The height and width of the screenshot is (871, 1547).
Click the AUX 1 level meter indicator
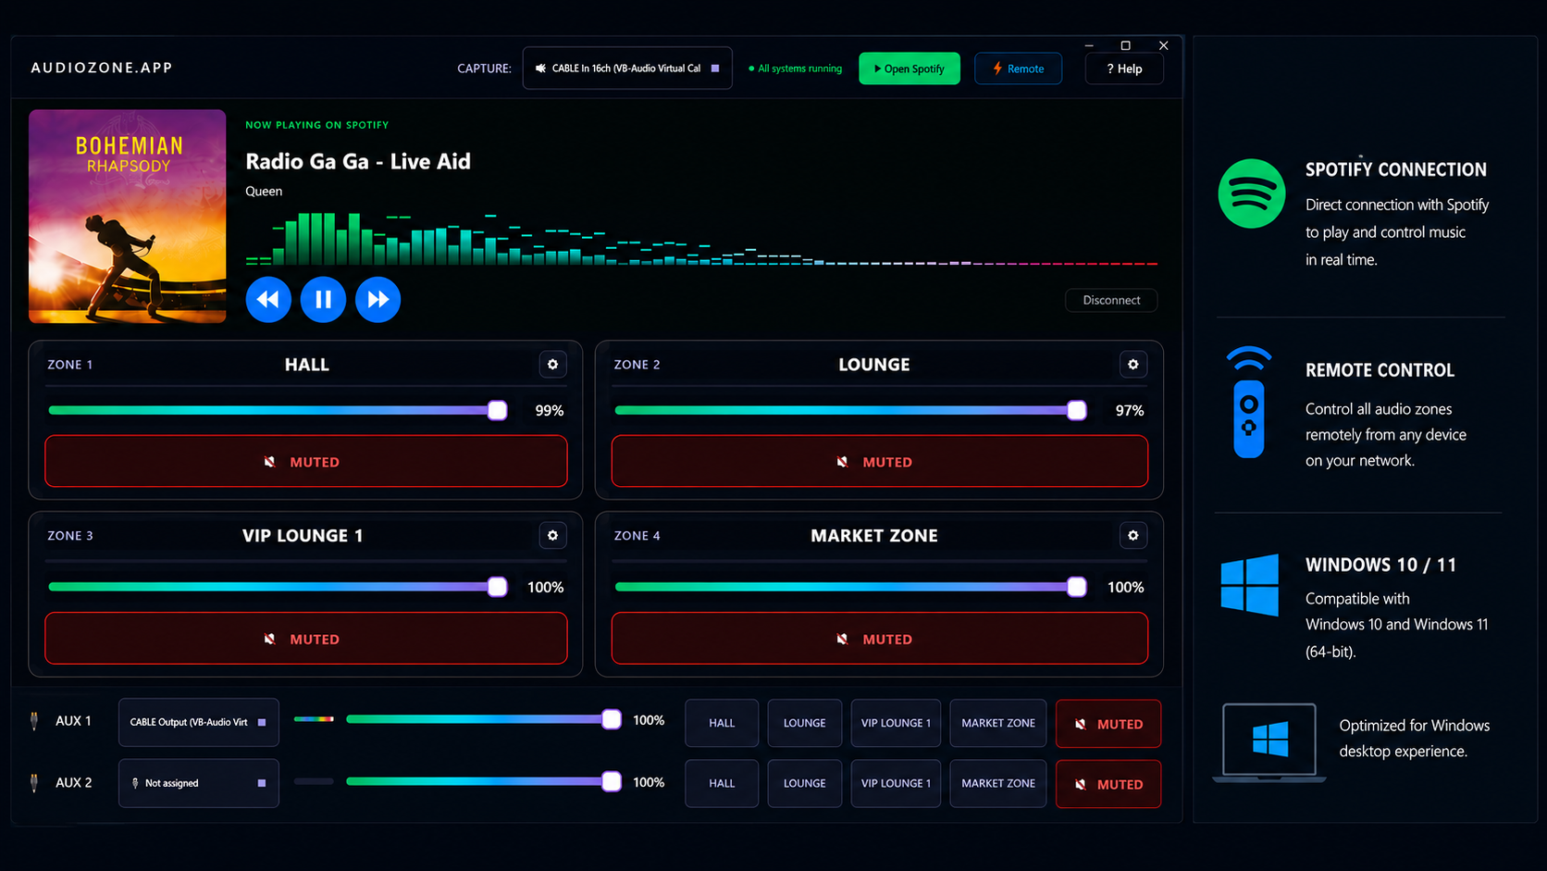(x=314, y=719)
